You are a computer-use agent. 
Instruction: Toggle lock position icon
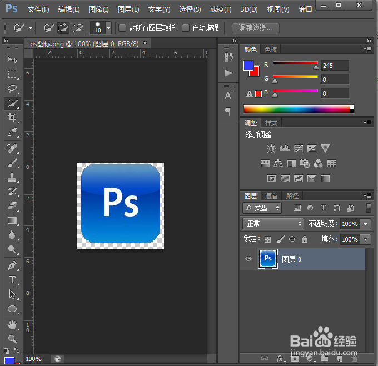(x=292, y=239)
